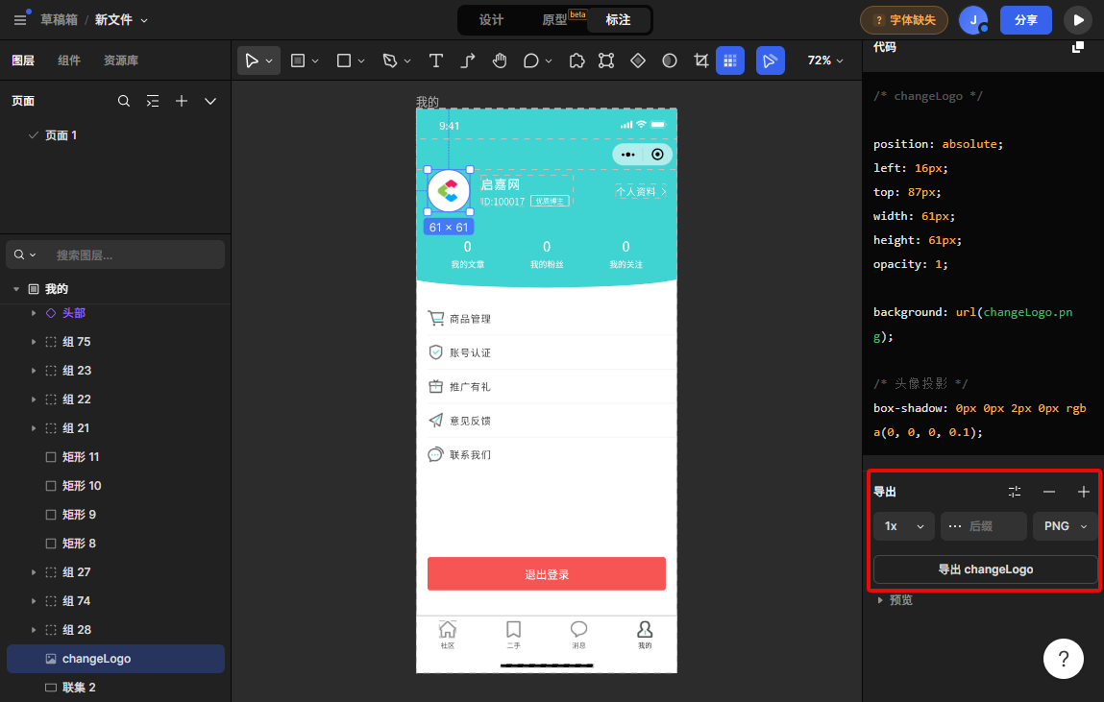Expand the 组 75 layer group
The height and width of the screenshot is (702, 1104).
pos(34,342)
